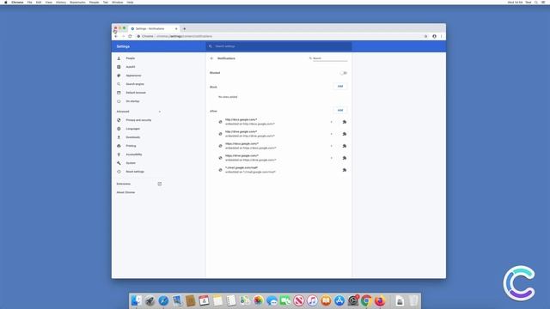Open the File menu
This screenshot has height=309, width=550.
29,2
